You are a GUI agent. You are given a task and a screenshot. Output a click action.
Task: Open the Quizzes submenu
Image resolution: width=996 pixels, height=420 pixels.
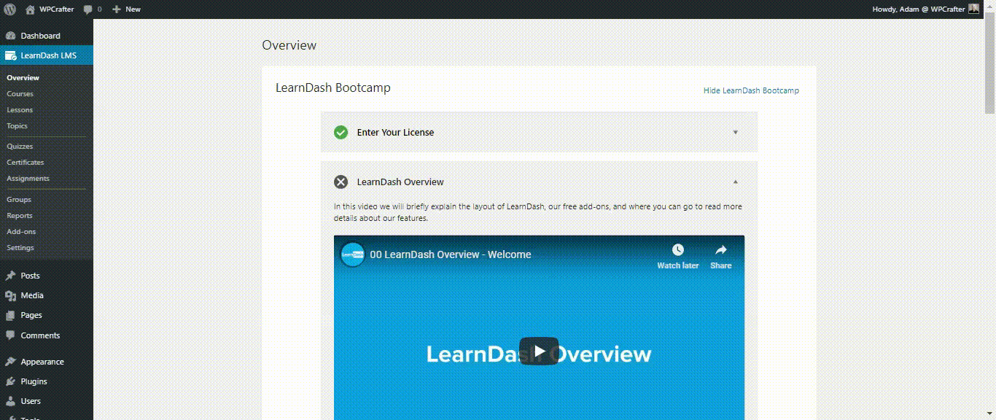pyautogui.click(x=20, y=147)
